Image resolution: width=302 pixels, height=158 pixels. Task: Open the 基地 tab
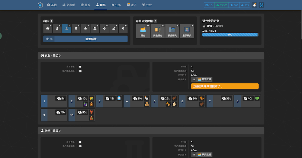(x=52, y=5)
